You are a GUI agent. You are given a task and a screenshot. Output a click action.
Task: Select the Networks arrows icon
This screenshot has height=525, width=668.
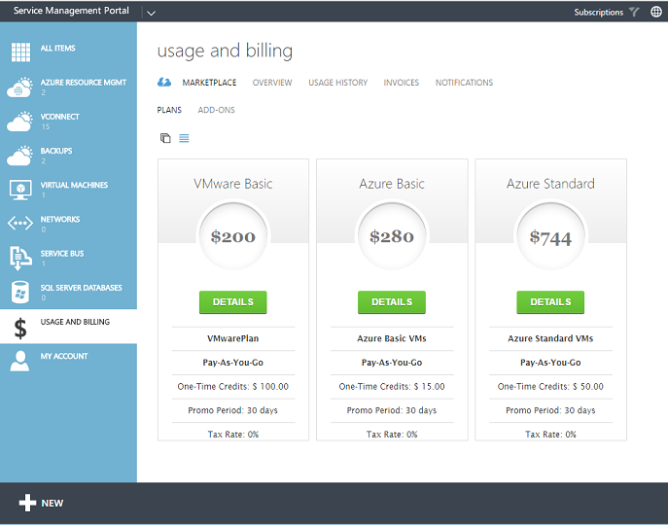click(20, 223)
